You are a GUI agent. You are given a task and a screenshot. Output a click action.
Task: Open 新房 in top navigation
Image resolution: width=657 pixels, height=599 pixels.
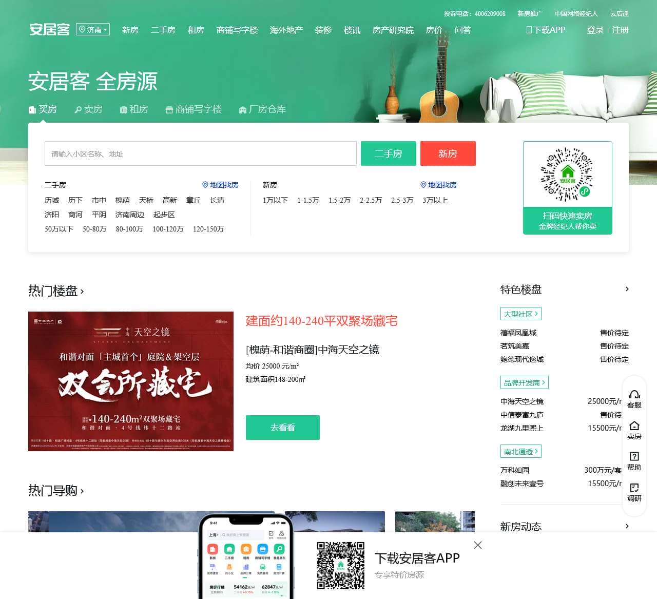point(130,30)
